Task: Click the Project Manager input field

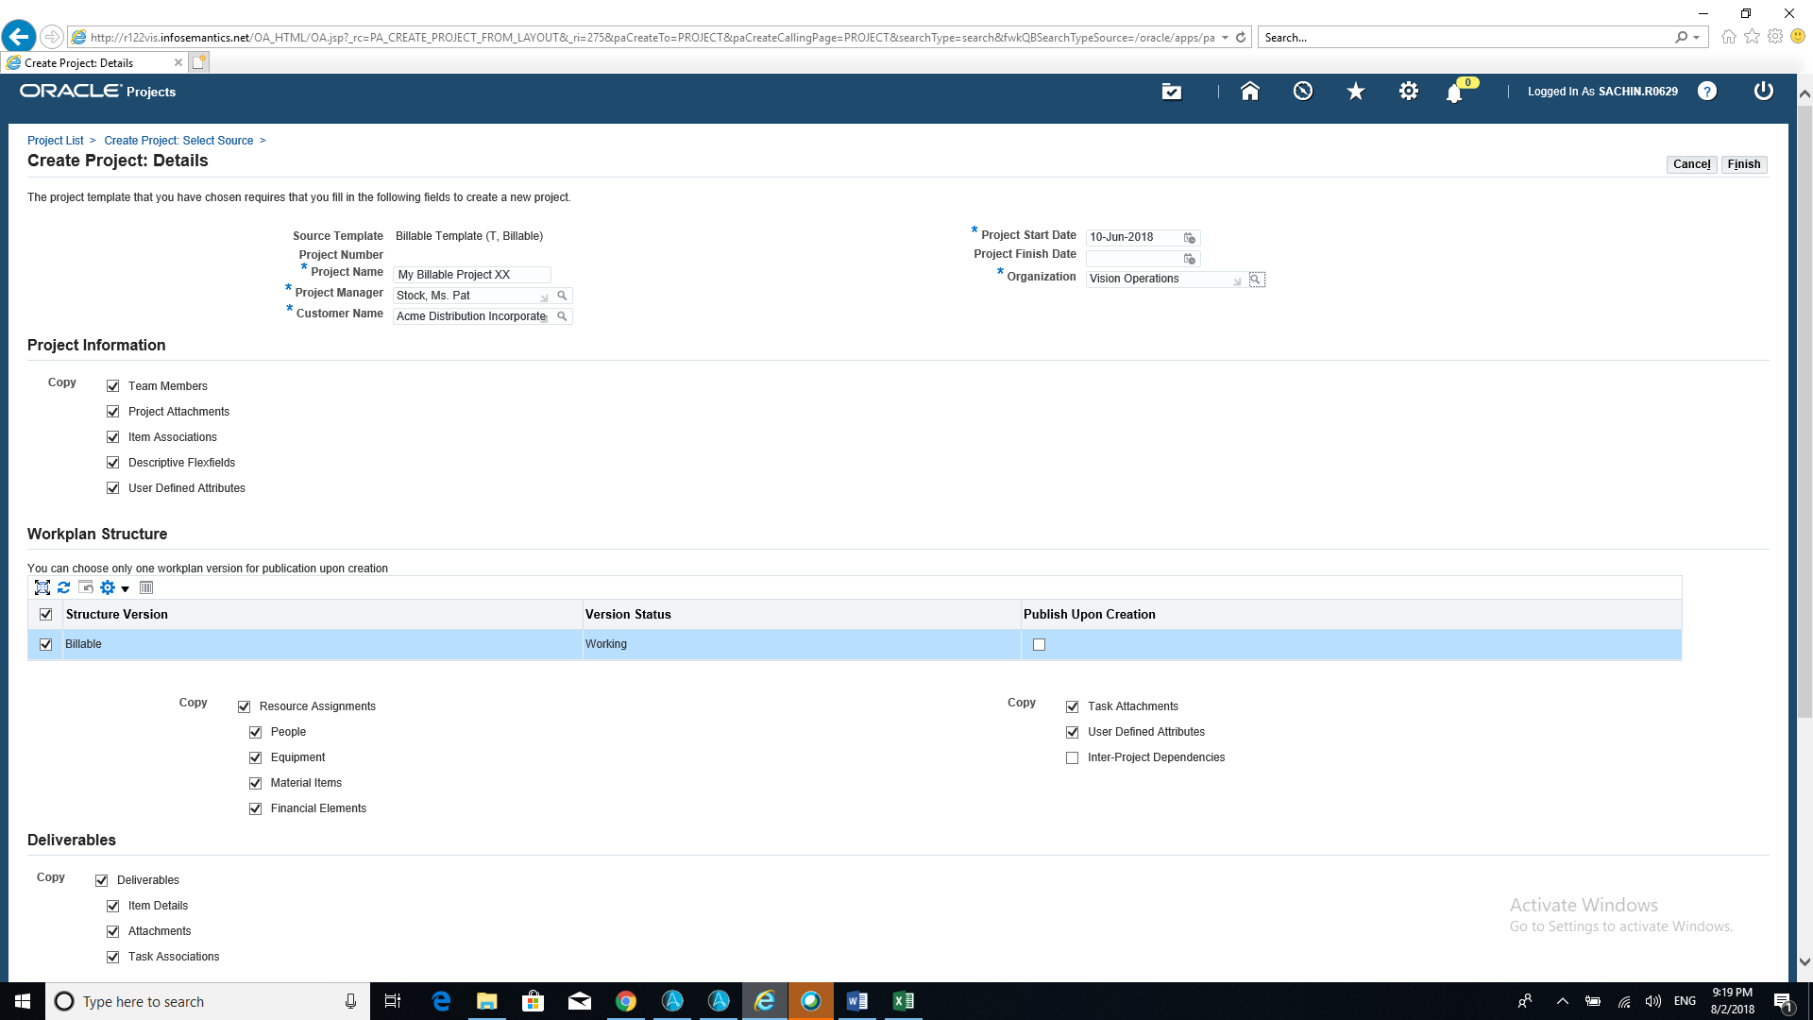Action: tap(471, 296)
